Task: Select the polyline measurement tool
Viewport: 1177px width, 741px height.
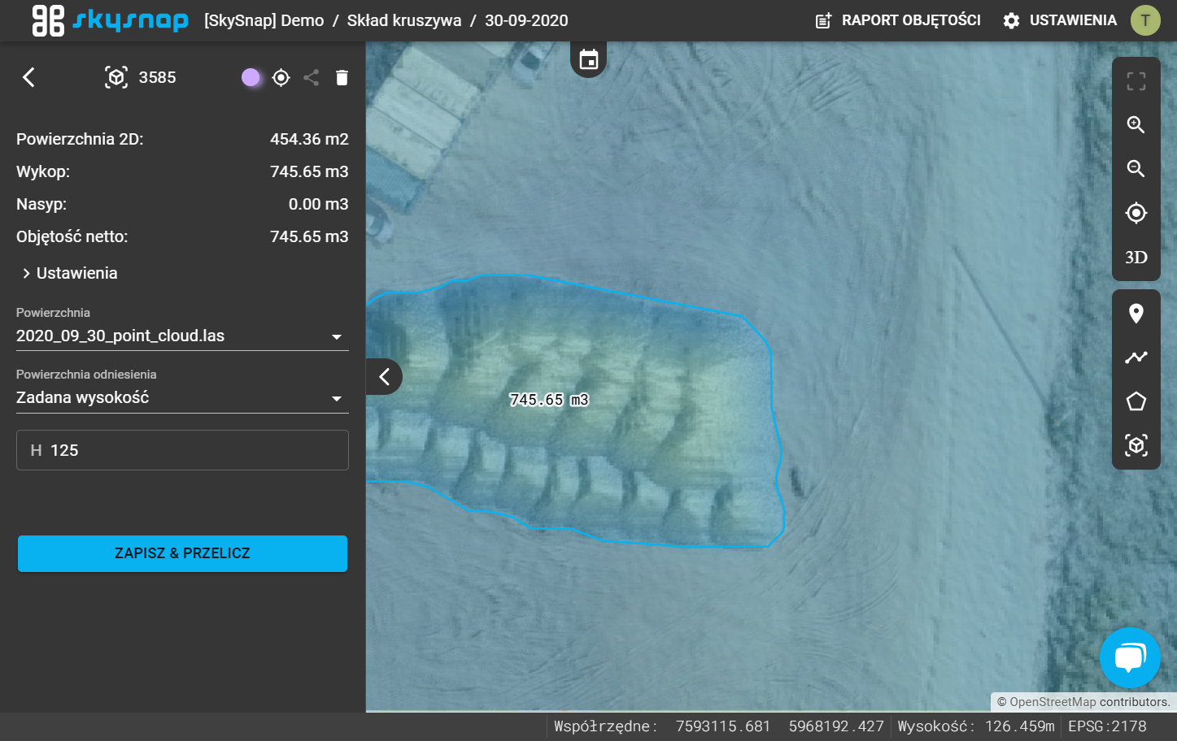Action: point(1136,357)
